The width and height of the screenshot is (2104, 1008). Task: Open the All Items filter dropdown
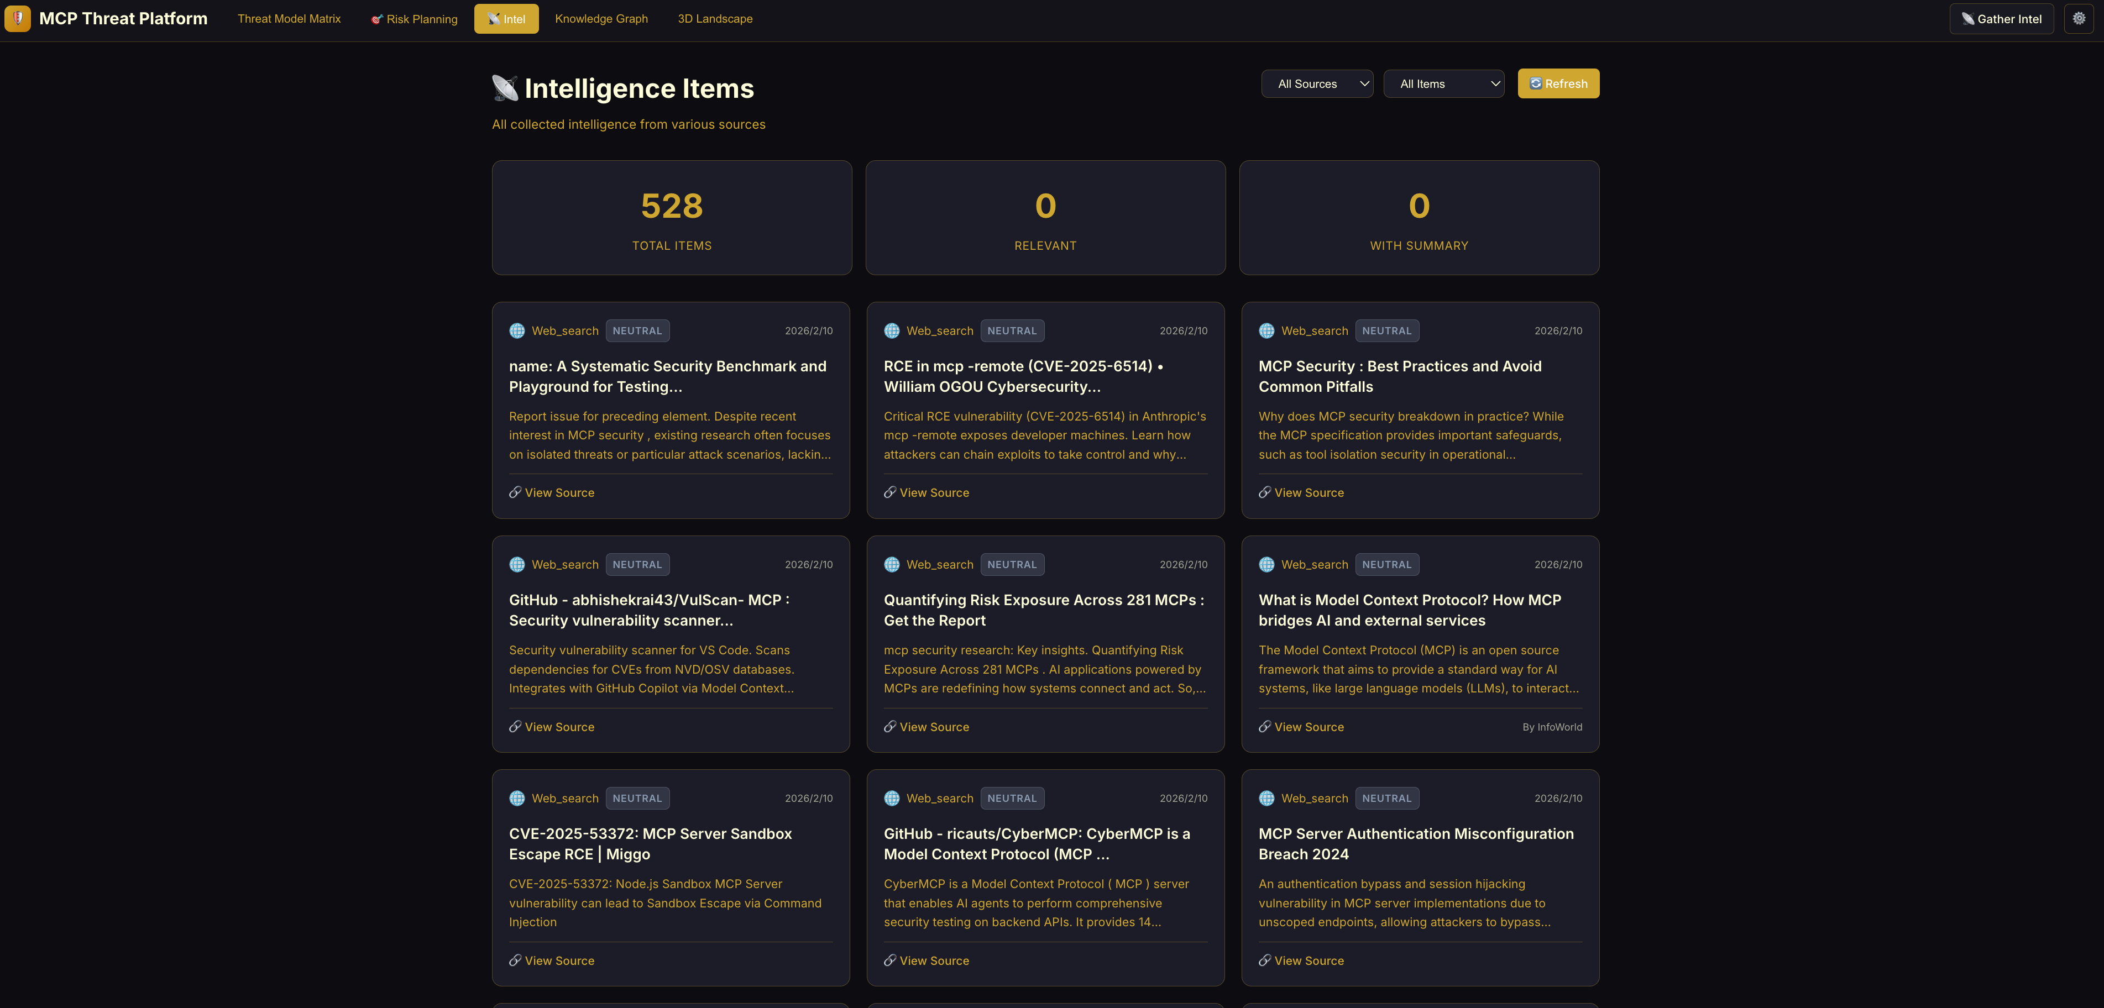[x=1443, y=83]
